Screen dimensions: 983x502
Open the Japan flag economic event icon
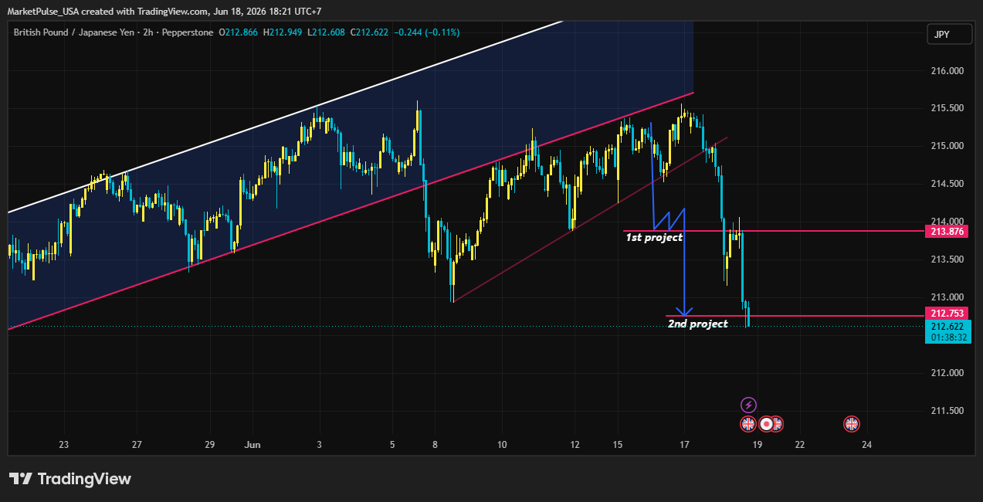coord(766,423)
